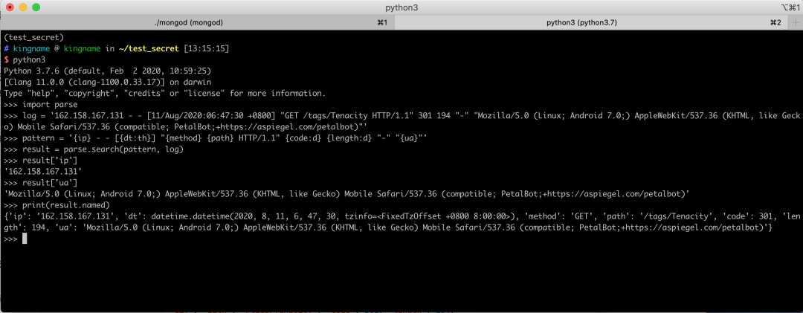Click the python3 window title
The width and height of the screenshot is (803, 313).
click(401, 7)
